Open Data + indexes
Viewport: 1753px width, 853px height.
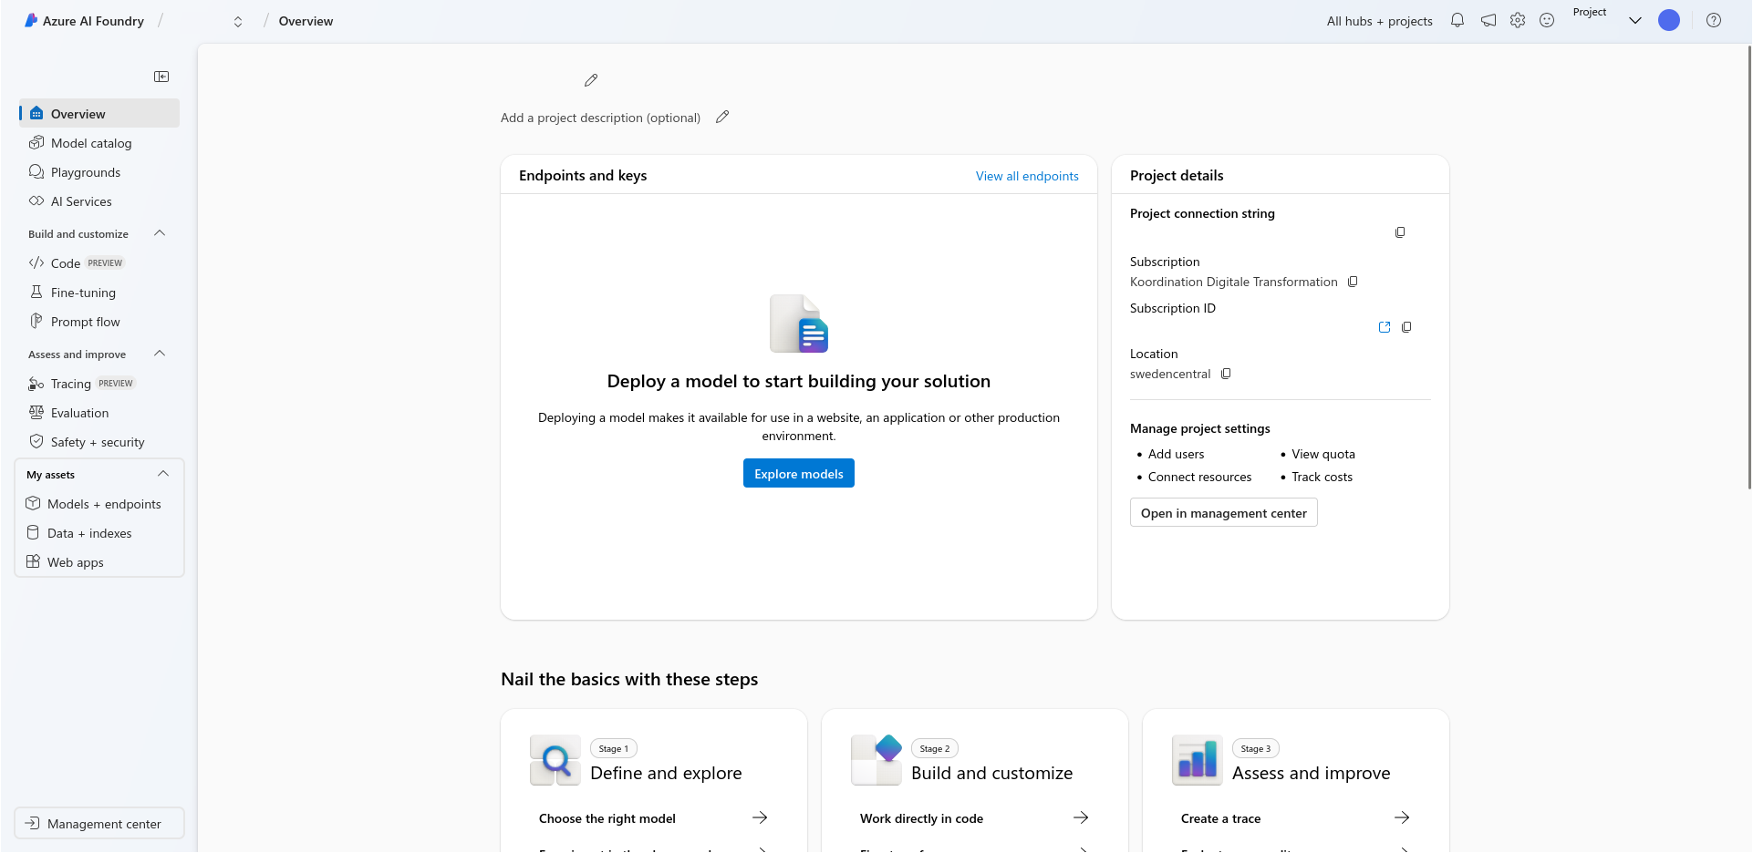(x=99, y=533)
